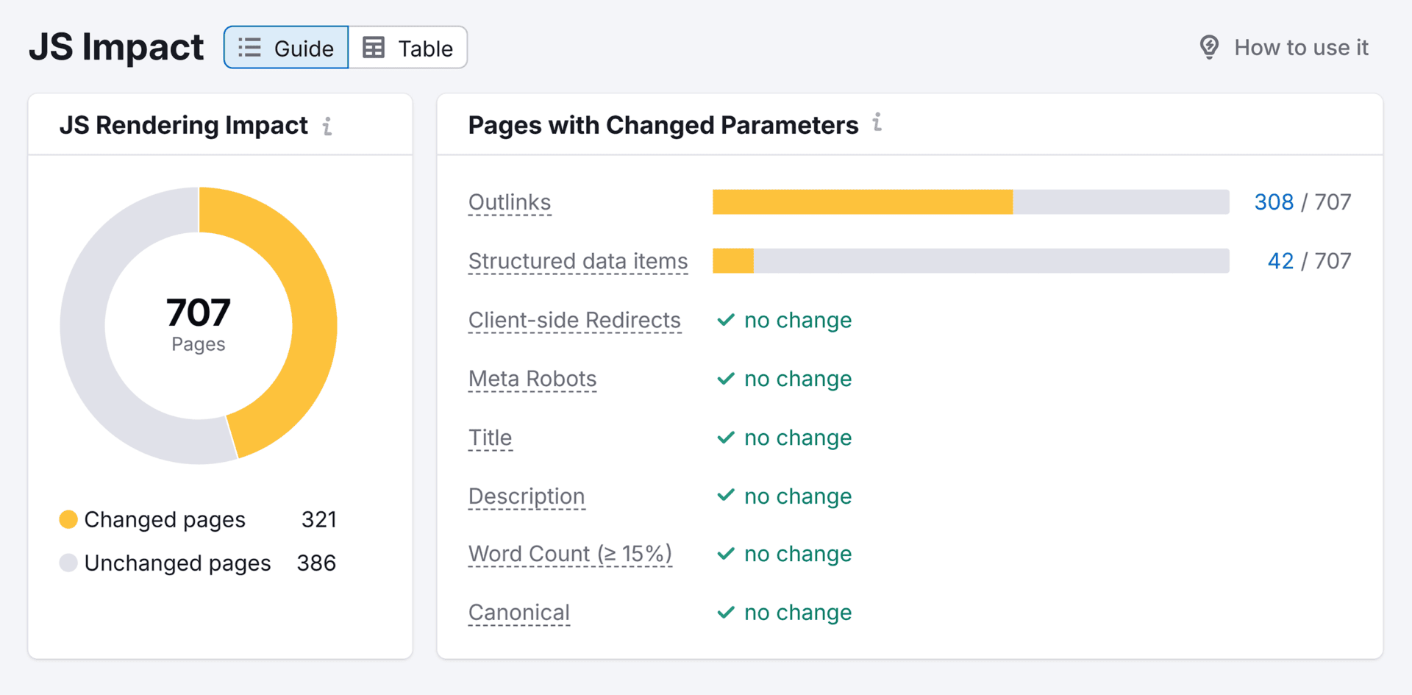The image size is (1412, 695).
Task: Click the yellow Changed pages legend dot
Action: (68, 519)
